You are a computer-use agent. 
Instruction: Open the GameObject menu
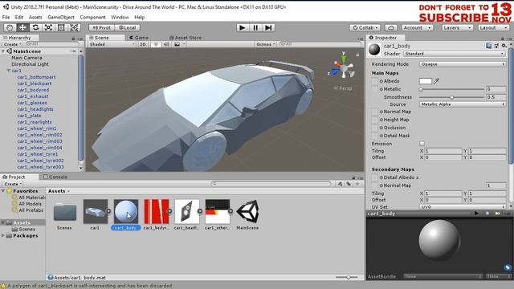tap(61, 17)
